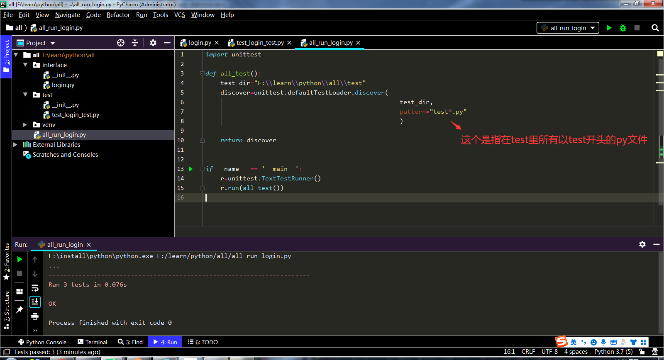Collapse the interface folder

(x=25, y=65)
